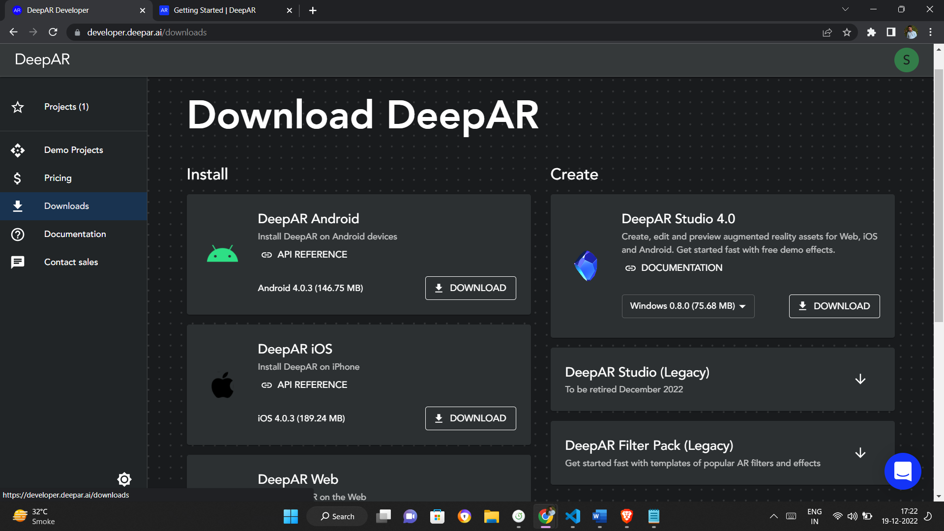
Task: Open a new browser tab
Action: (313, 10)
